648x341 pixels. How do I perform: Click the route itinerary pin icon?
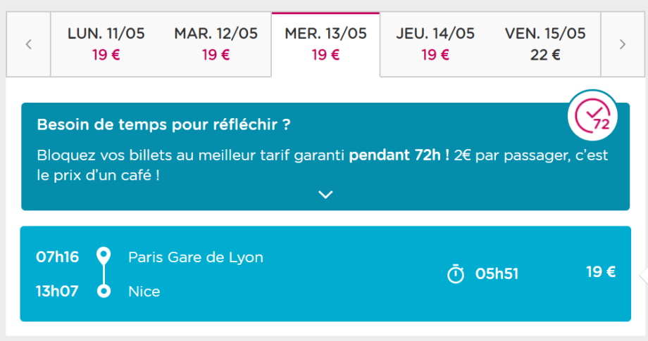pos(104,274)
